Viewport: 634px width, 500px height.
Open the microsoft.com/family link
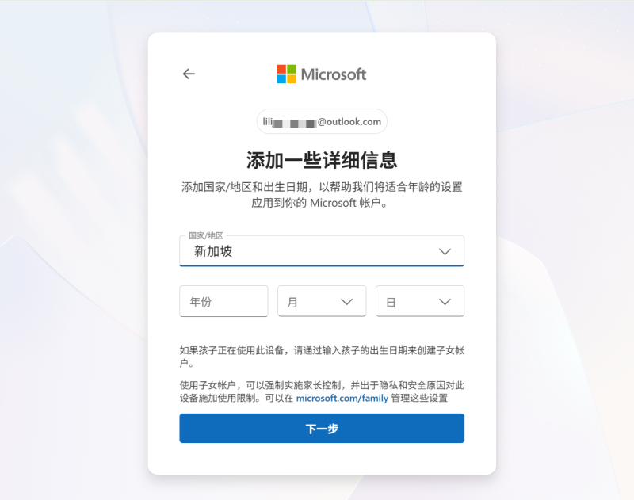342,398
